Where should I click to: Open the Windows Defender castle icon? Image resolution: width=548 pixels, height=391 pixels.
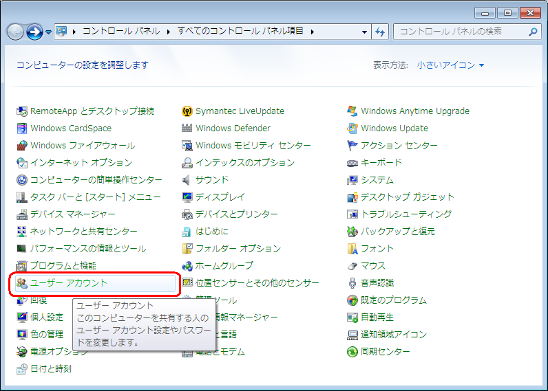tap(187, 129)
